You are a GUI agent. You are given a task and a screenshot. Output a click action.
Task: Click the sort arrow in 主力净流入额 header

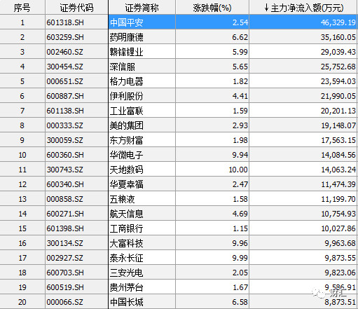(x=266, y=8)
